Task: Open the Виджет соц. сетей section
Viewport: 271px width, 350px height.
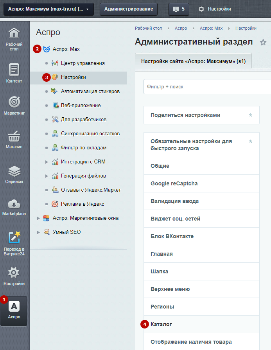Action: point(201,219)
